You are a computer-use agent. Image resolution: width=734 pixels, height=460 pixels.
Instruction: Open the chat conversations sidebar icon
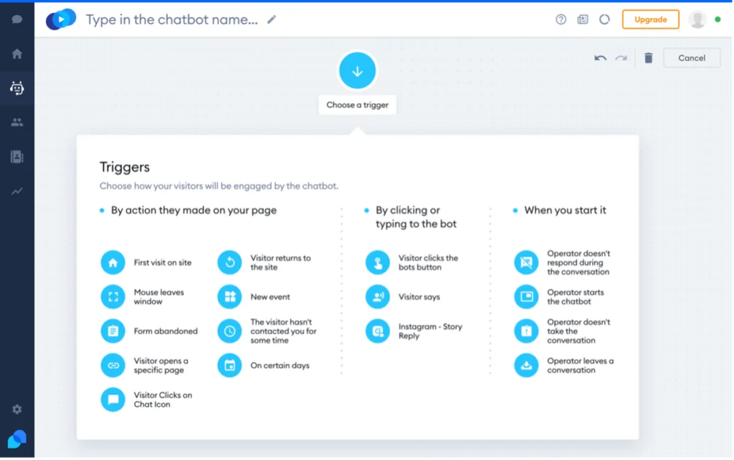17,19
